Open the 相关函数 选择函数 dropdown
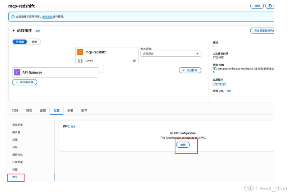 (171, 54)
